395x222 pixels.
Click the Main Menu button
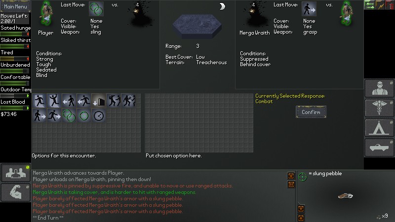(15, 6)
